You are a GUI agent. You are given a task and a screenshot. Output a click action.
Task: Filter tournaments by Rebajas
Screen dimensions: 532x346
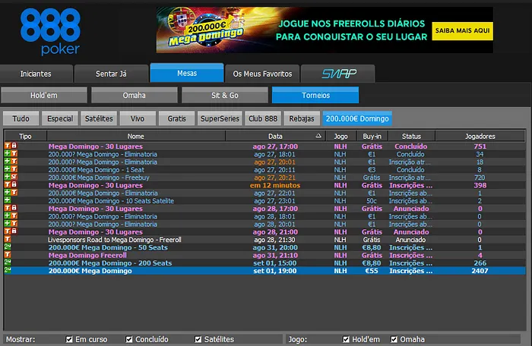click(x=302, y=118)
